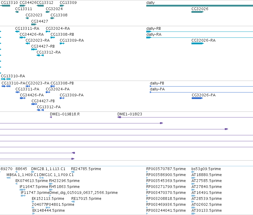Select Dmel_dig_015019_0637_2566.3prime EST
Image resolution: width=253 pixels, height=215 pixels.
[50, 196]
